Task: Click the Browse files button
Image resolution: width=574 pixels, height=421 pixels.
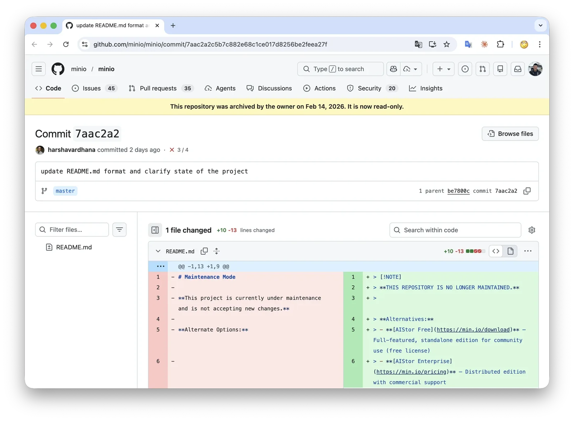Action: click(x=510, y=134)
